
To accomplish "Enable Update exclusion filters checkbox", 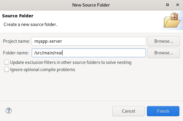I will pos(7,62).
